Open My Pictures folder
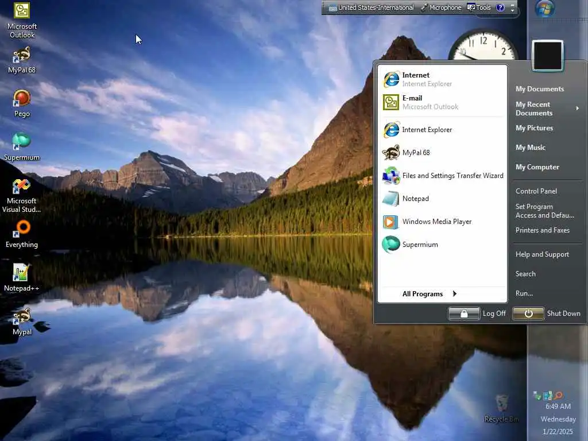The height and width of the screenshot is (441, 588). click(x=535, y=128)
